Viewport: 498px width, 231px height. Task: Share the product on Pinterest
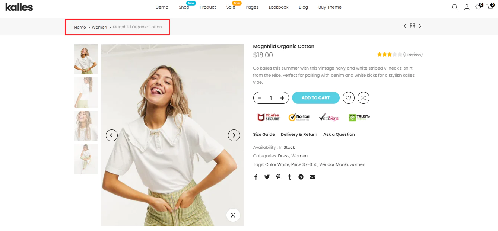[278, 177]
